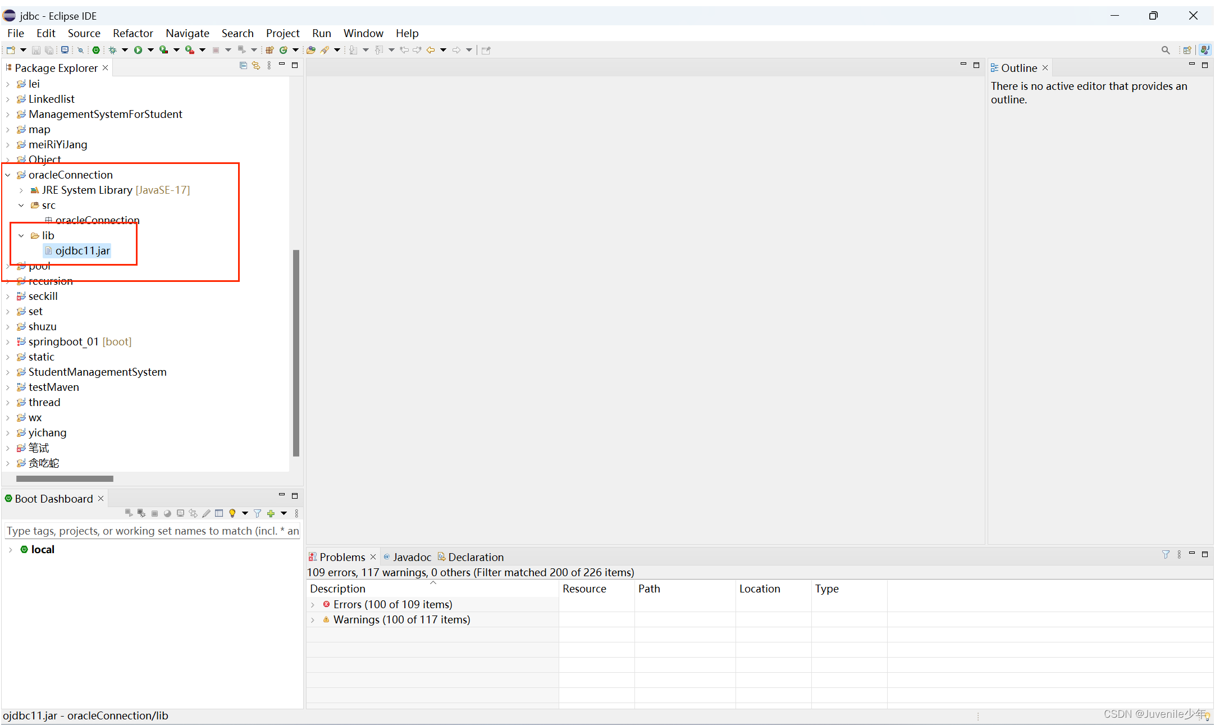The image size is (1215, 725).
Task: Click the Open Type folder icon
Action: coord(310,50)
